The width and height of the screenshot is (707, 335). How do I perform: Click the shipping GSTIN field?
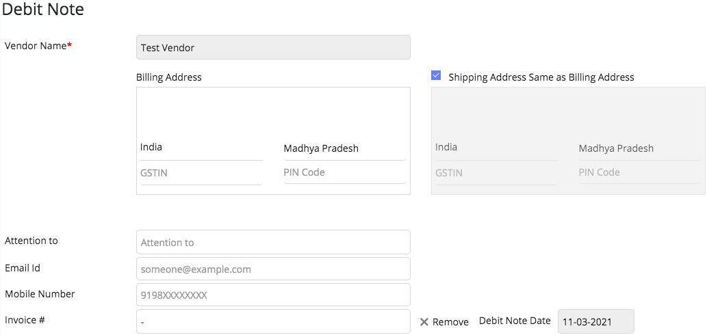496,173
